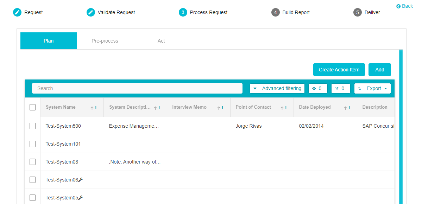This screenshot has width=422, height=204.
Task: Check the Test-System500 row checkbox
Action: (33, 126)
